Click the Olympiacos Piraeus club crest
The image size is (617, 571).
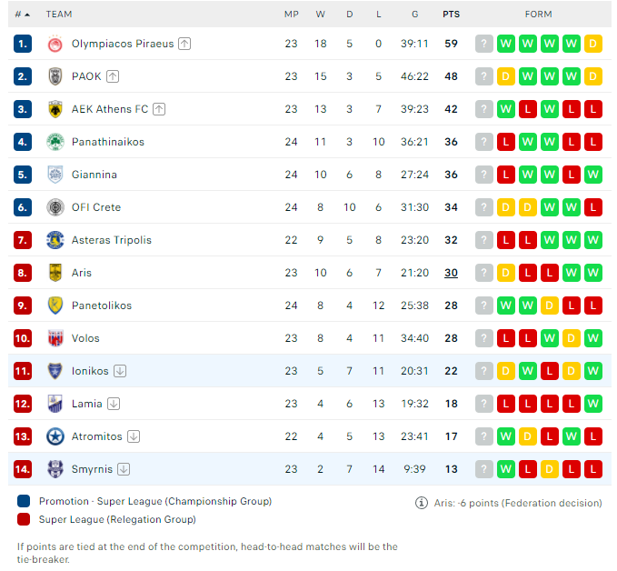[x=55, y=44]
